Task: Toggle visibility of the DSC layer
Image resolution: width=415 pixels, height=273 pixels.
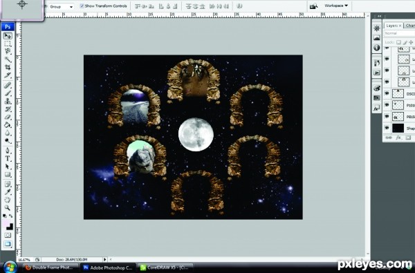Action: point(387,93)
